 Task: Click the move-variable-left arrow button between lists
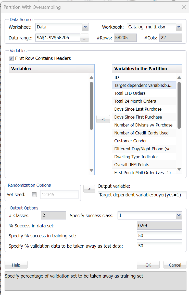pyautogui.click(x=103, y=119)
